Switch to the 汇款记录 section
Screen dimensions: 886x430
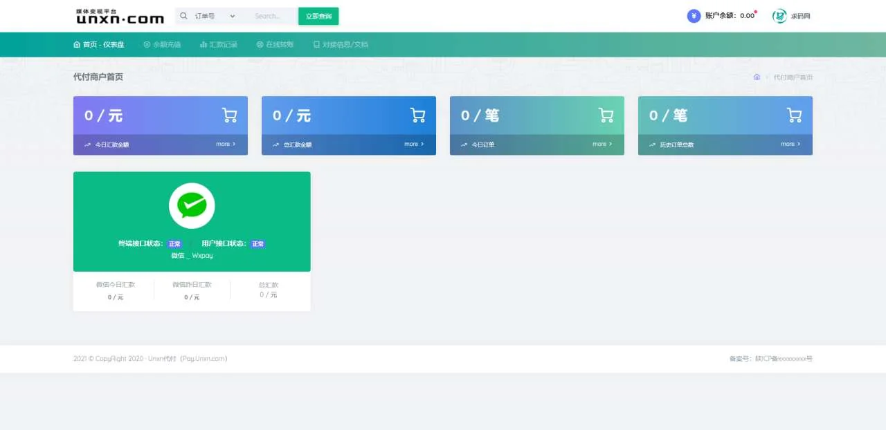pyautogui.click(x=219, y=44)
